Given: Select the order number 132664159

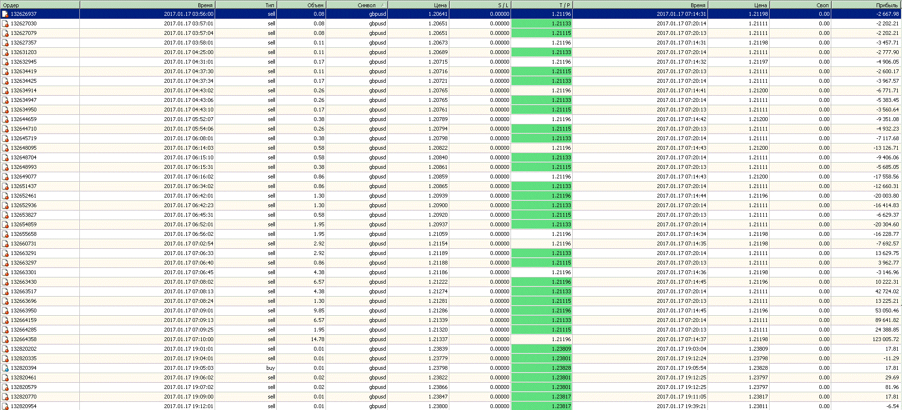Looking at the screenshot, I should click(x=23, y=320).
